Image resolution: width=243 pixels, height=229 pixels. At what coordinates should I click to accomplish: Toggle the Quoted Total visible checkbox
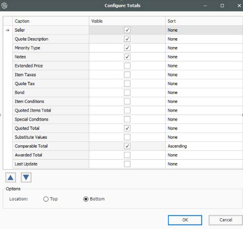[x=127, y=128]
